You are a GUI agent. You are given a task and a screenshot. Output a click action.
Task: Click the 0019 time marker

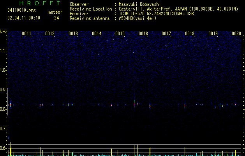pyautogui.click(x=213, y=34)
